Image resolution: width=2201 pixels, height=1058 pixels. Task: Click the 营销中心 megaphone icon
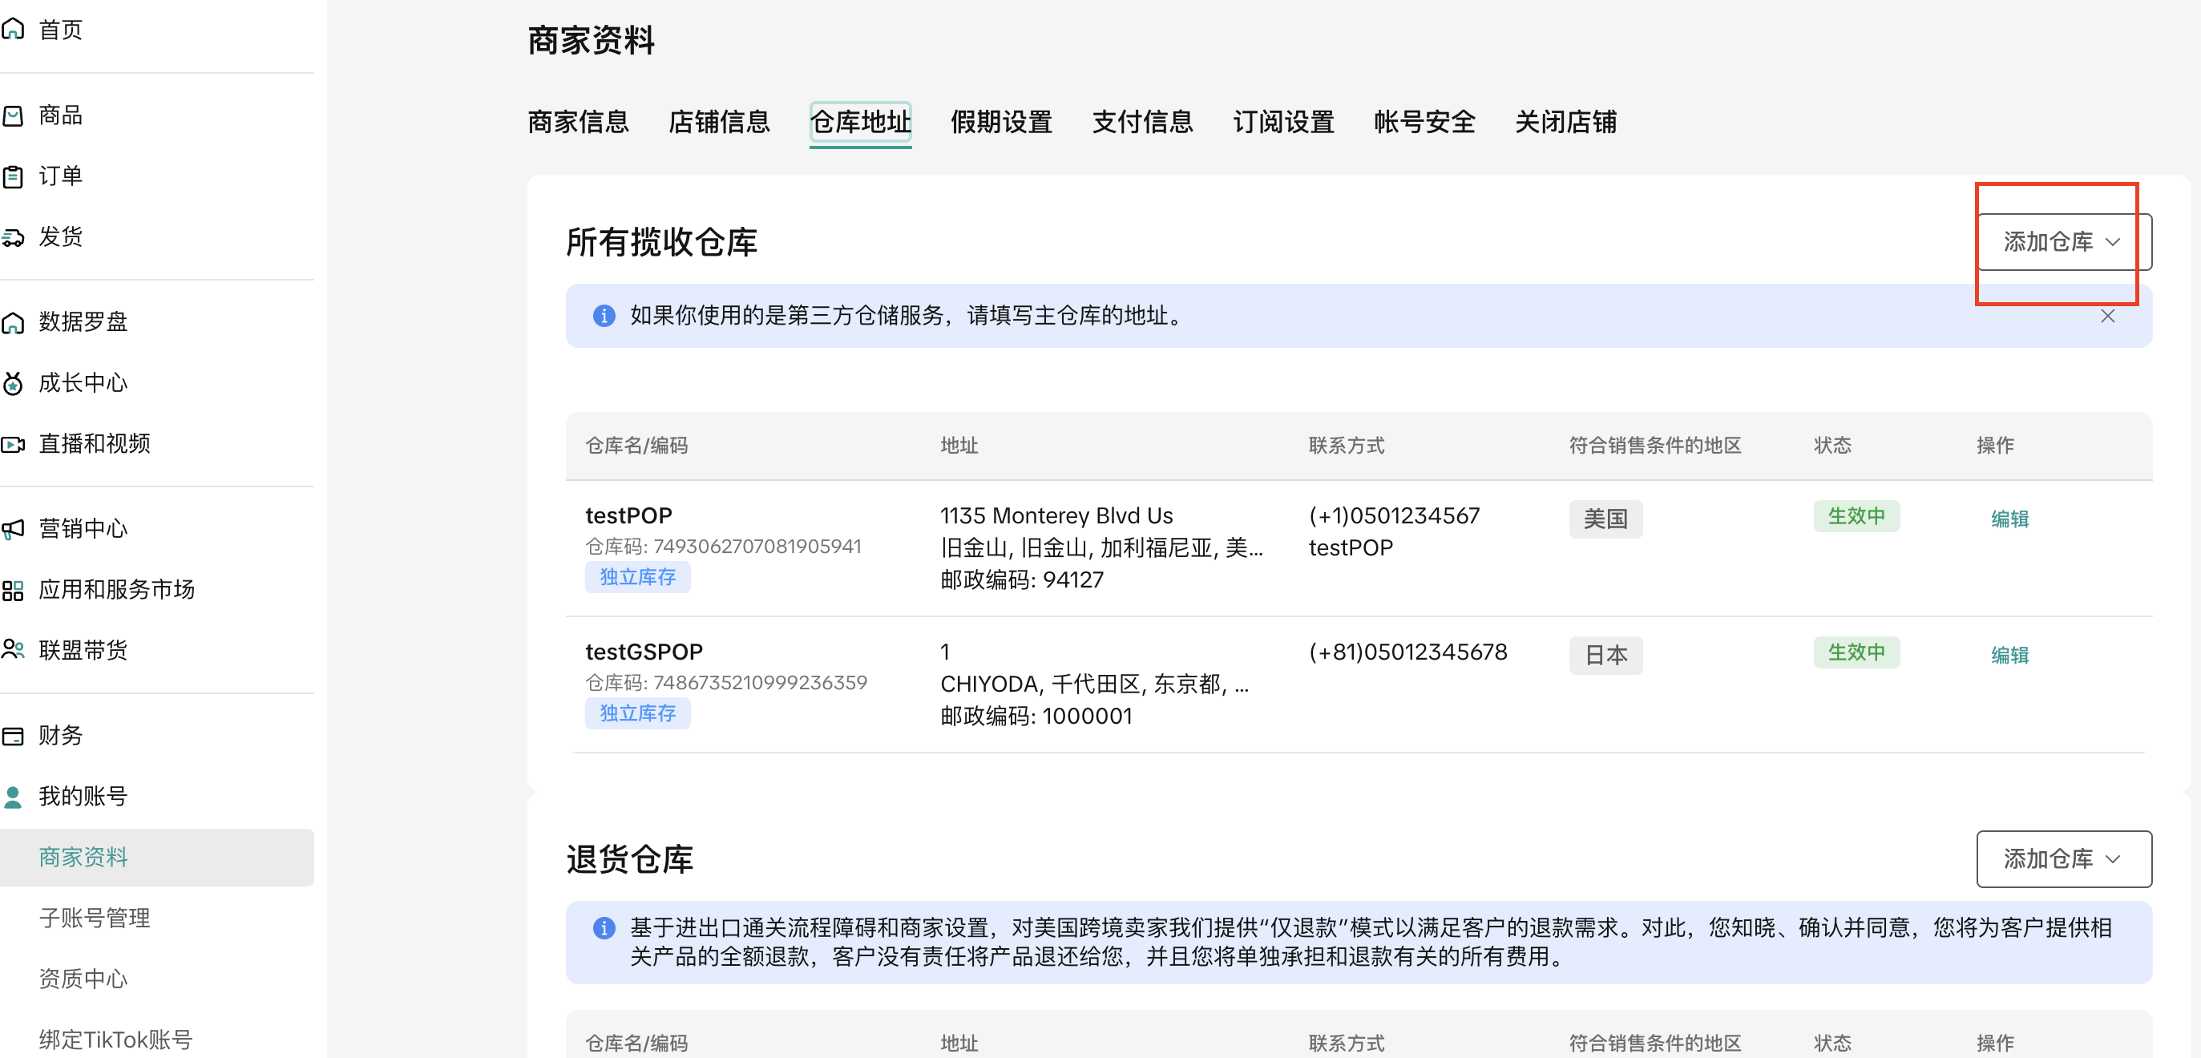click(13, 530)
